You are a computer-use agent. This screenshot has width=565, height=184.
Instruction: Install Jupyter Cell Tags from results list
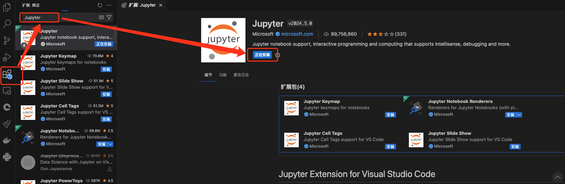pyautogui.click(x=106, y=119)
